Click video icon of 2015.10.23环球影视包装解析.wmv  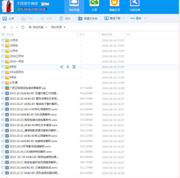pyautogui.click(x=7, y=147)
